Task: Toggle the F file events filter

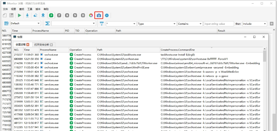Action: tap(59, 15)
